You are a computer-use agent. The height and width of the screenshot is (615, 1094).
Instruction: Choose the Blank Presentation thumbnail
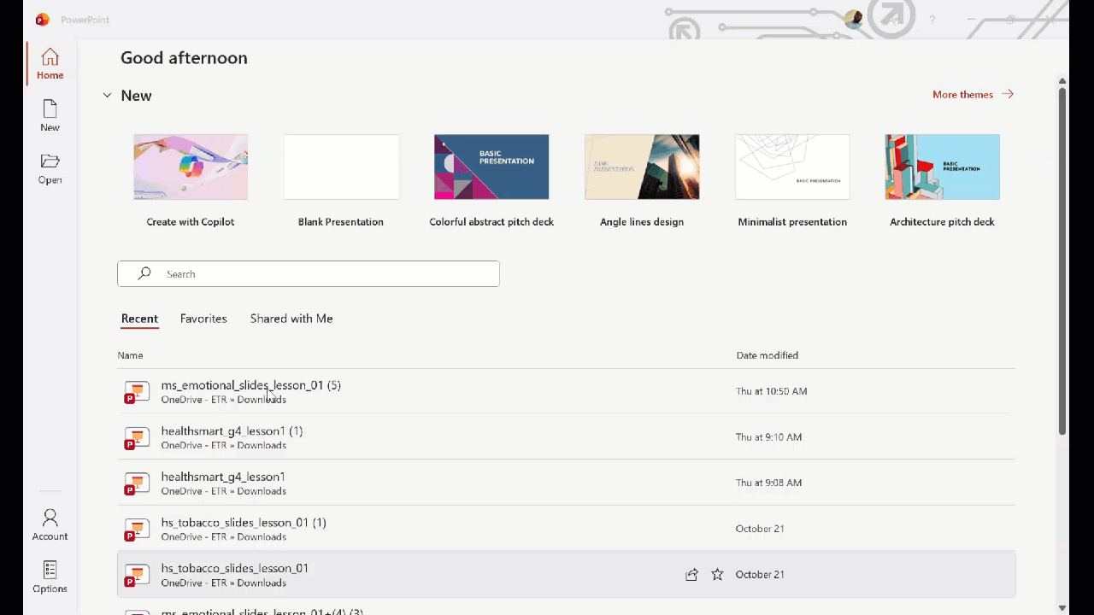click(x=341, y=167)
